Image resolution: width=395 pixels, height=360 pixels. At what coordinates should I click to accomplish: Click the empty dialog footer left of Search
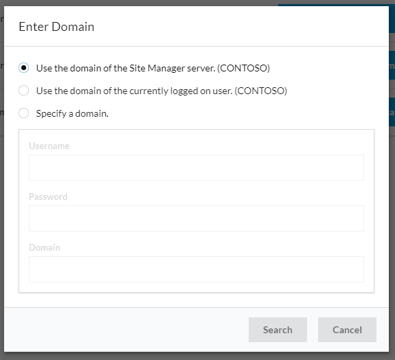pyautogui.click(x=126, y=330)
